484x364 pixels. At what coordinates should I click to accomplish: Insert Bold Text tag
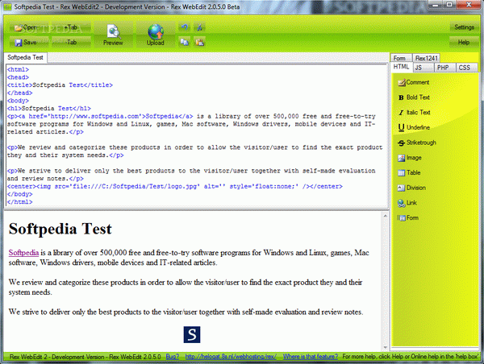point(414,97)
